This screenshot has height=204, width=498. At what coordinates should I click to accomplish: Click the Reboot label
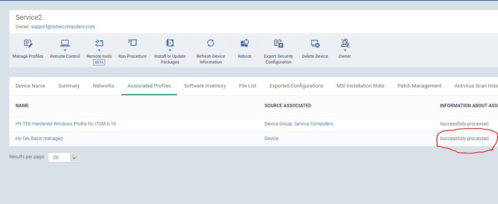click(245, 57)
